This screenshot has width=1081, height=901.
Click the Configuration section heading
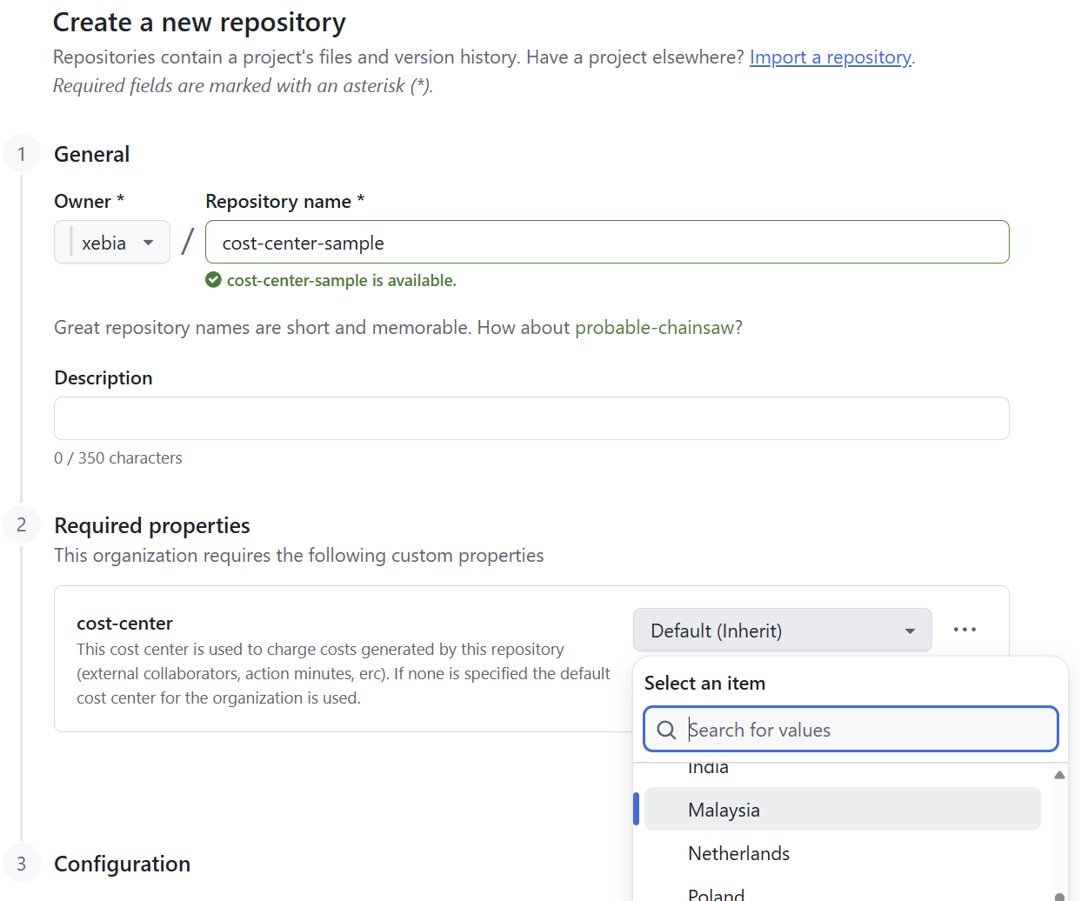[x=122, y=864]
